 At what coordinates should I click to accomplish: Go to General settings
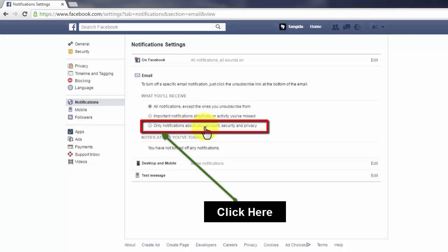coord(82,44)
